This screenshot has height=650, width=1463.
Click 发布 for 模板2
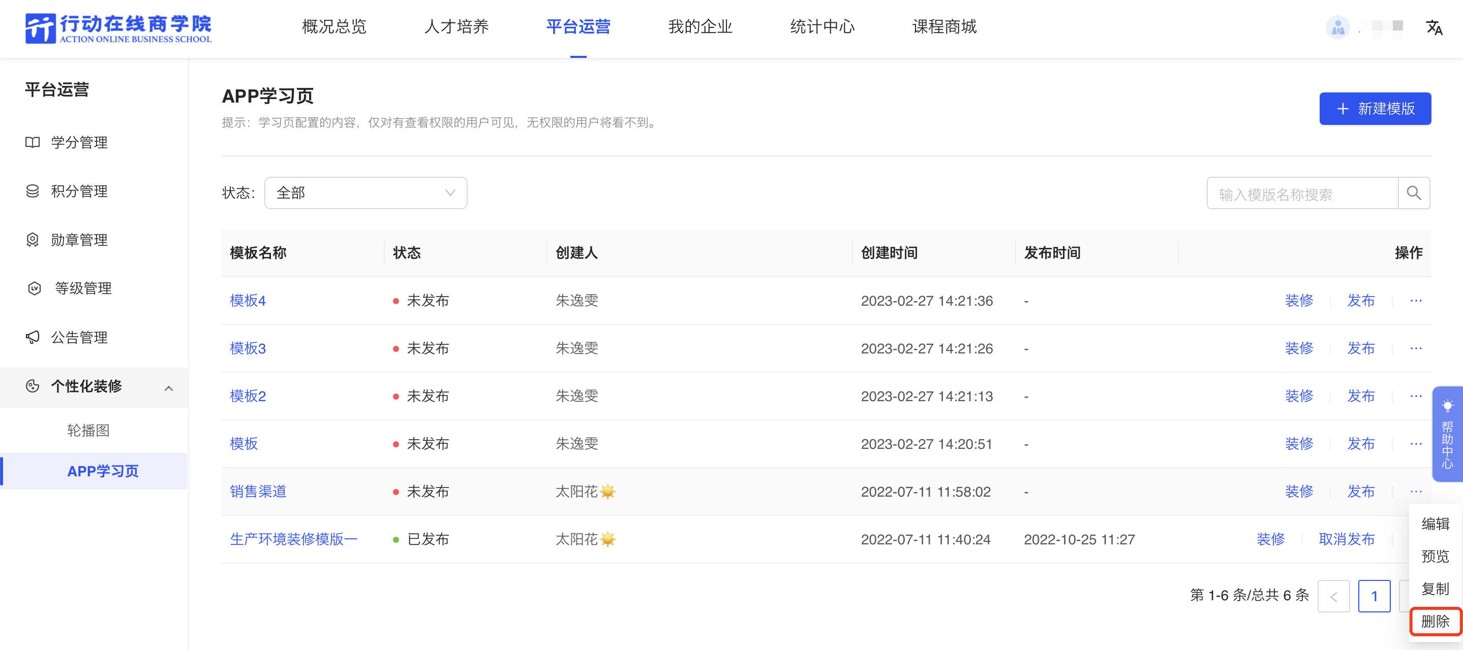coord(1361,396)
